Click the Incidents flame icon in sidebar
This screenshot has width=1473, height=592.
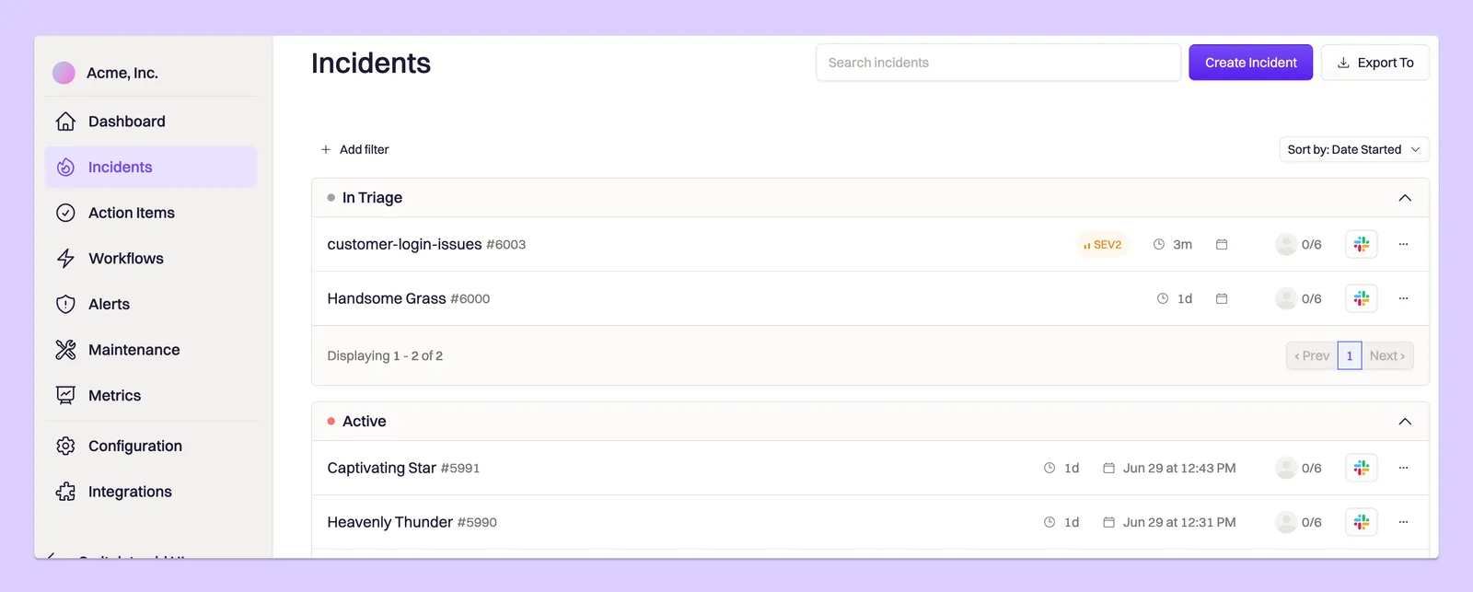65,168
